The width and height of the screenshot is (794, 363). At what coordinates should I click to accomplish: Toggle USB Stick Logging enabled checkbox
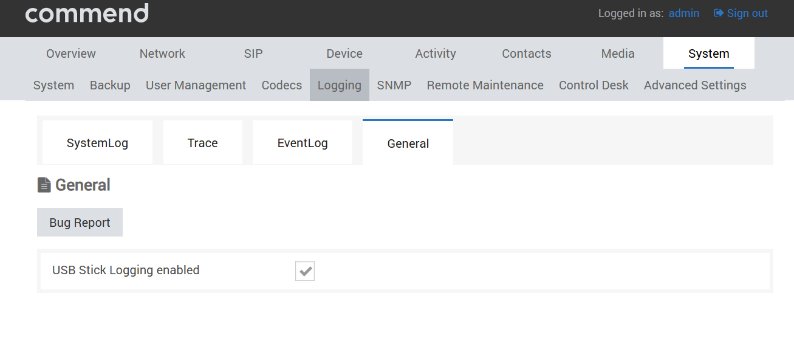coord(305,271)
